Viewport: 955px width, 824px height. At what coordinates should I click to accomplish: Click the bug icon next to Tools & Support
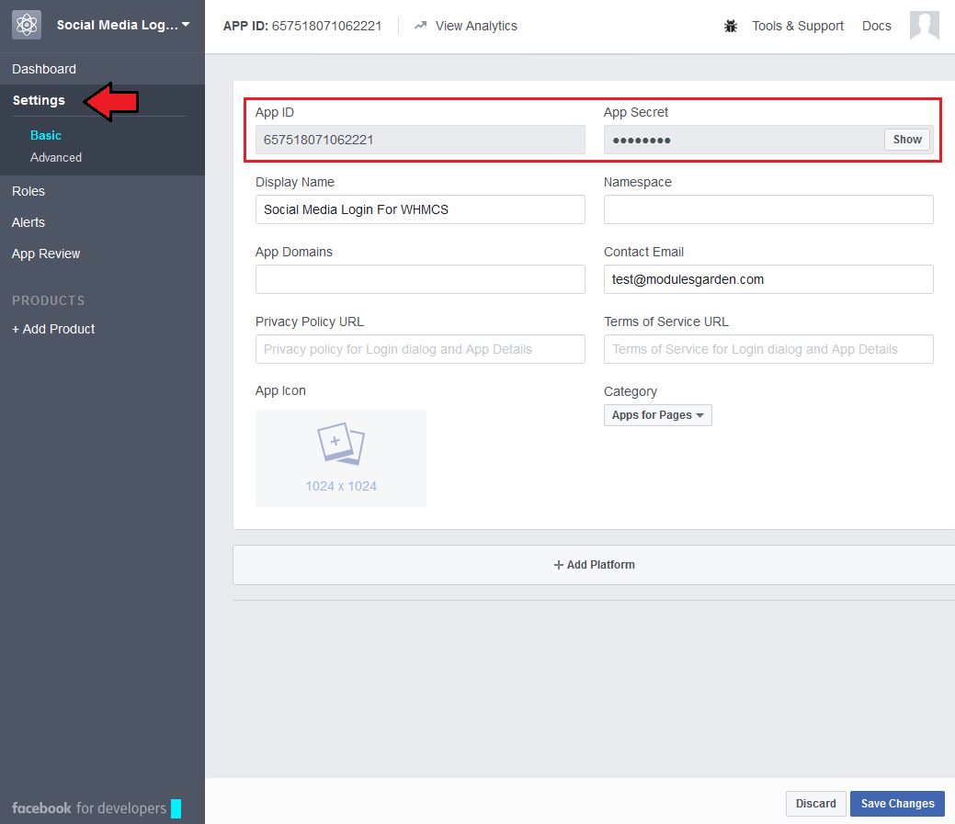pyautogui.click(x=730, y=26)
